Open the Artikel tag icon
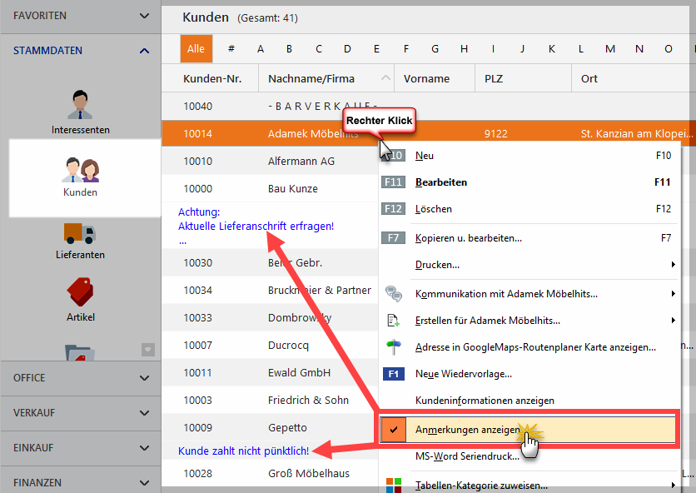The height and width of the screenshot is (493, 696). click(81, 292)
